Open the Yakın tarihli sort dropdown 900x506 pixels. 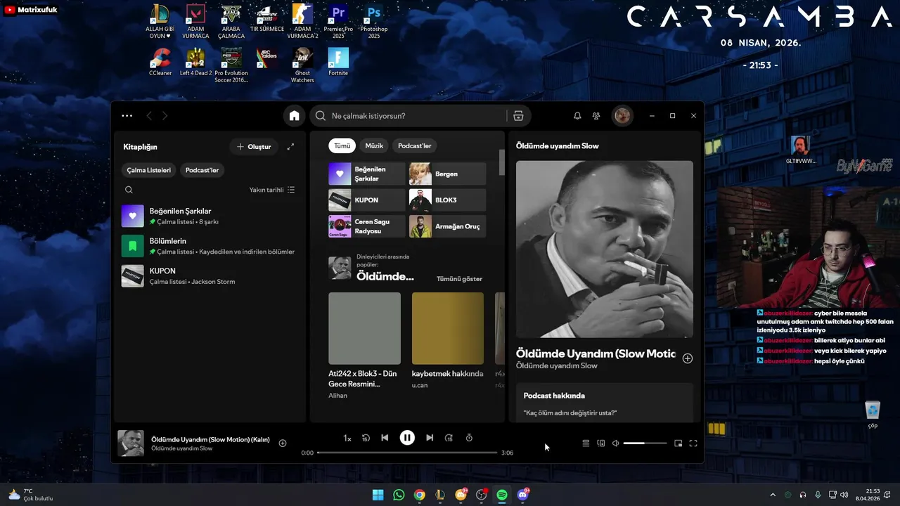272,190
